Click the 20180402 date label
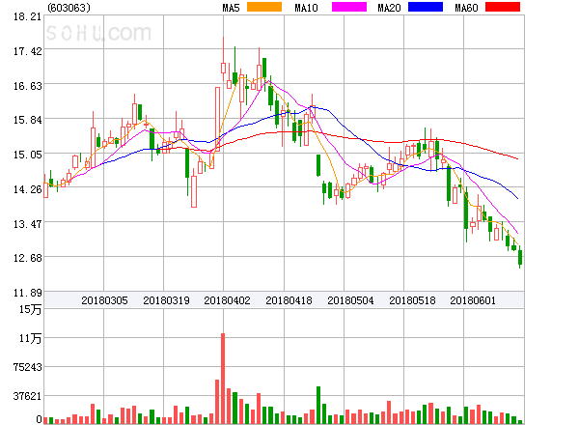This screenshot has width=579, height=425. click(227, 300)
